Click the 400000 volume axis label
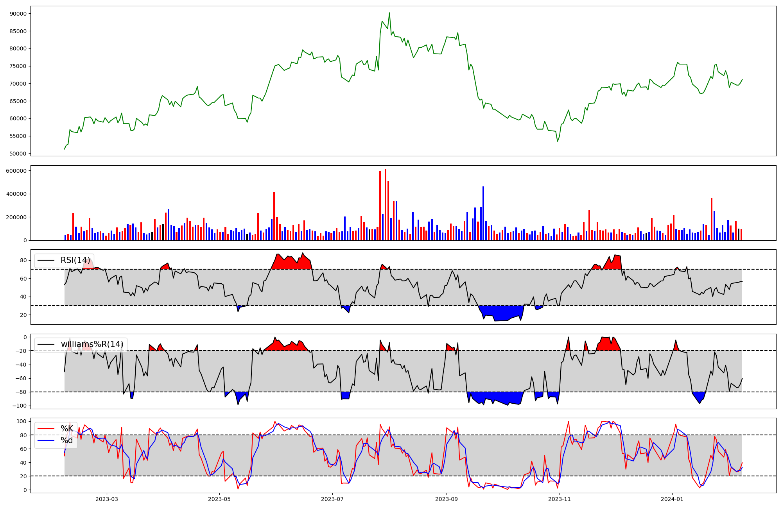Viewport: 782px width, 508px height. (x=16, y=194)
